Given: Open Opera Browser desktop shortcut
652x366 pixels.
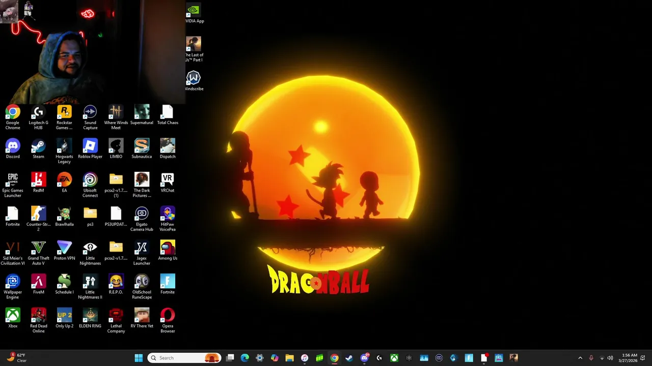Looking at the screenshot, I should click(x=168, y=321).
